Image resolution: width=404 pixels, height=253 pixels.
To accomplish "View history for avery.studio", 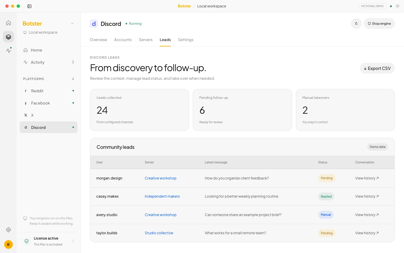I will tap(367, 215).
